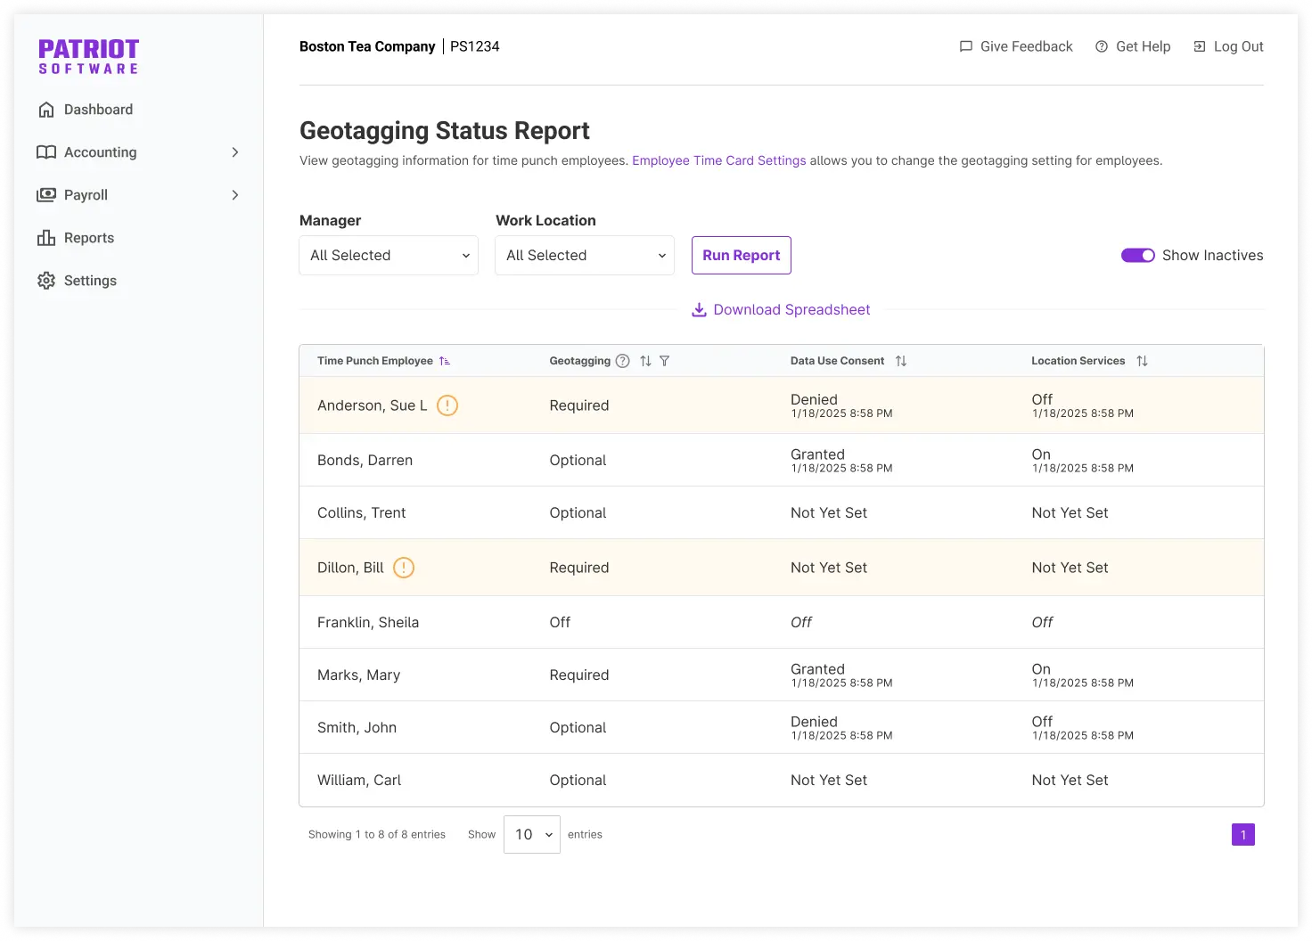Click Denied consent for Anderson, Sue L

coord(814,399)
